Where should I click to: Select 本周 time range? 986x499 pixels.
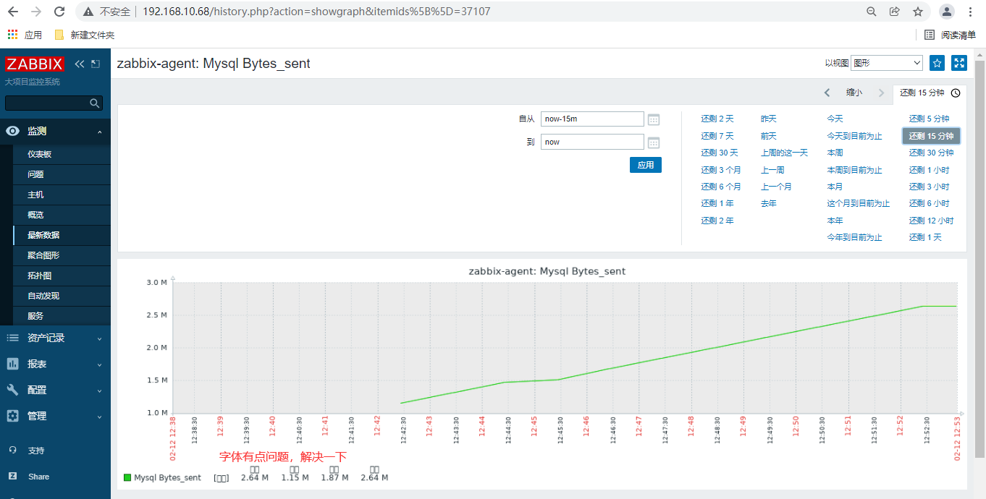[x=835, y=153]
